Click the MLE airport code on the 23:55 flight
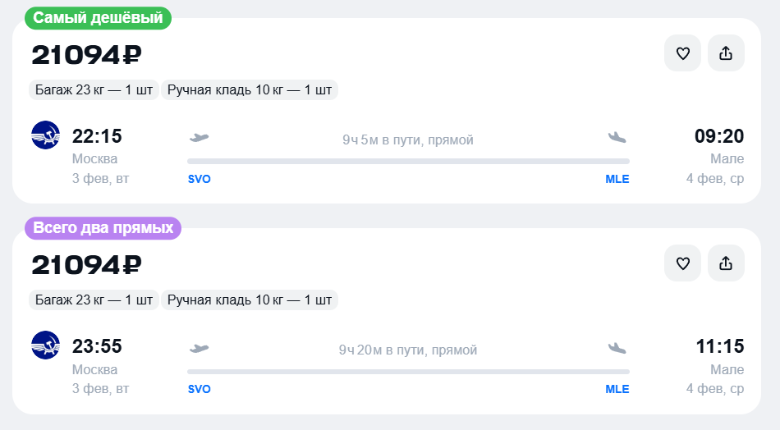 coord(617,389)
